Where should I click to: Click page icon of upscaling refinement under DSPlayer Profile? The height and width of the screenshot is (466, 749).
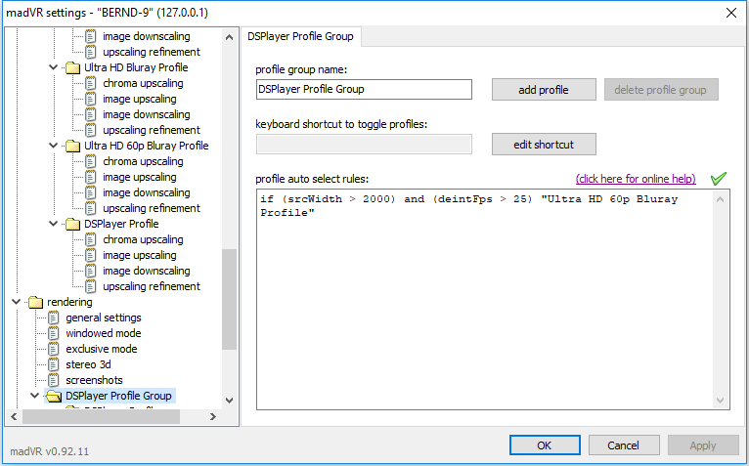[x=91, y=286]
